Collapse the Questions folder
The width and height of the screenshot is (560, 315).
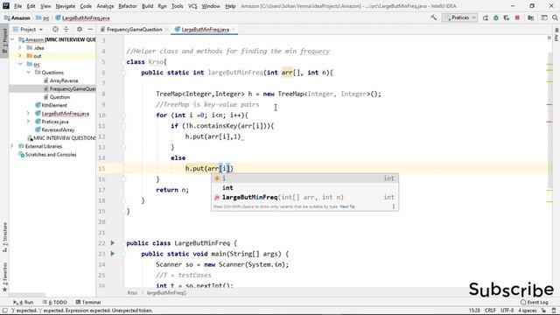[x=29, y=73]
